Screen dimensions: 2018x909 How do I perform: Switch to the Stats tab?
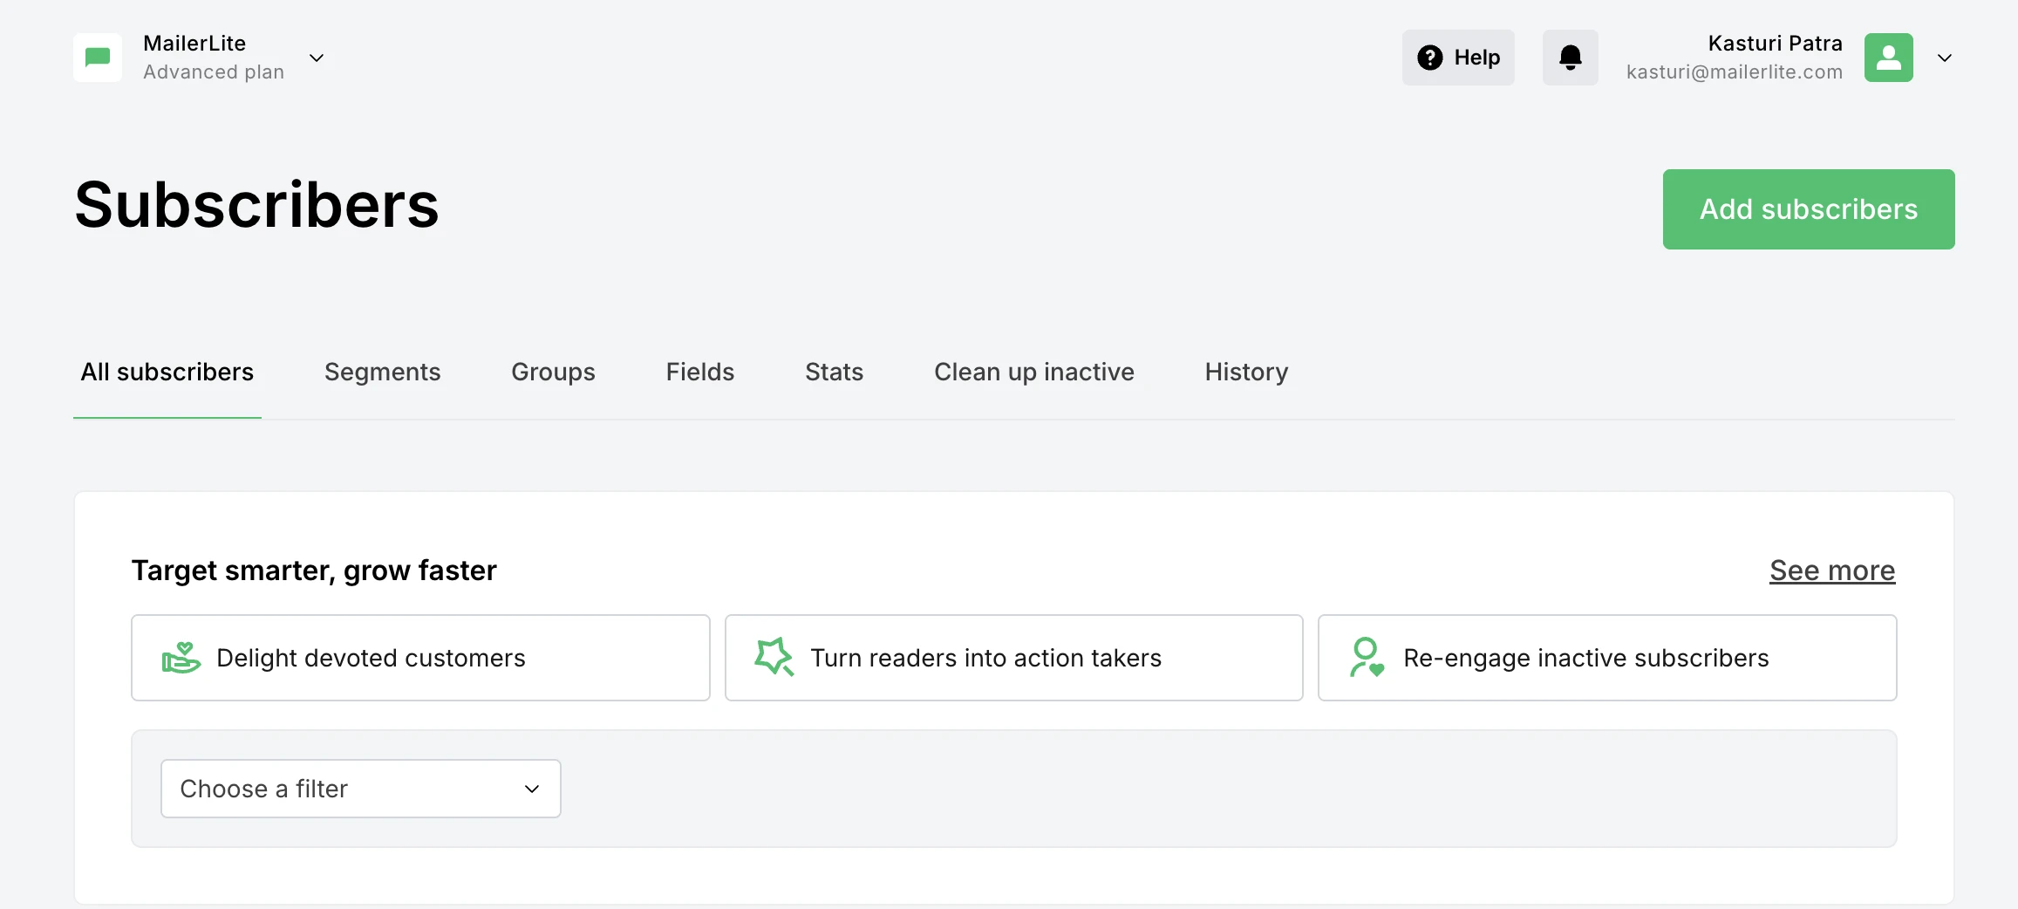(834, 372)
